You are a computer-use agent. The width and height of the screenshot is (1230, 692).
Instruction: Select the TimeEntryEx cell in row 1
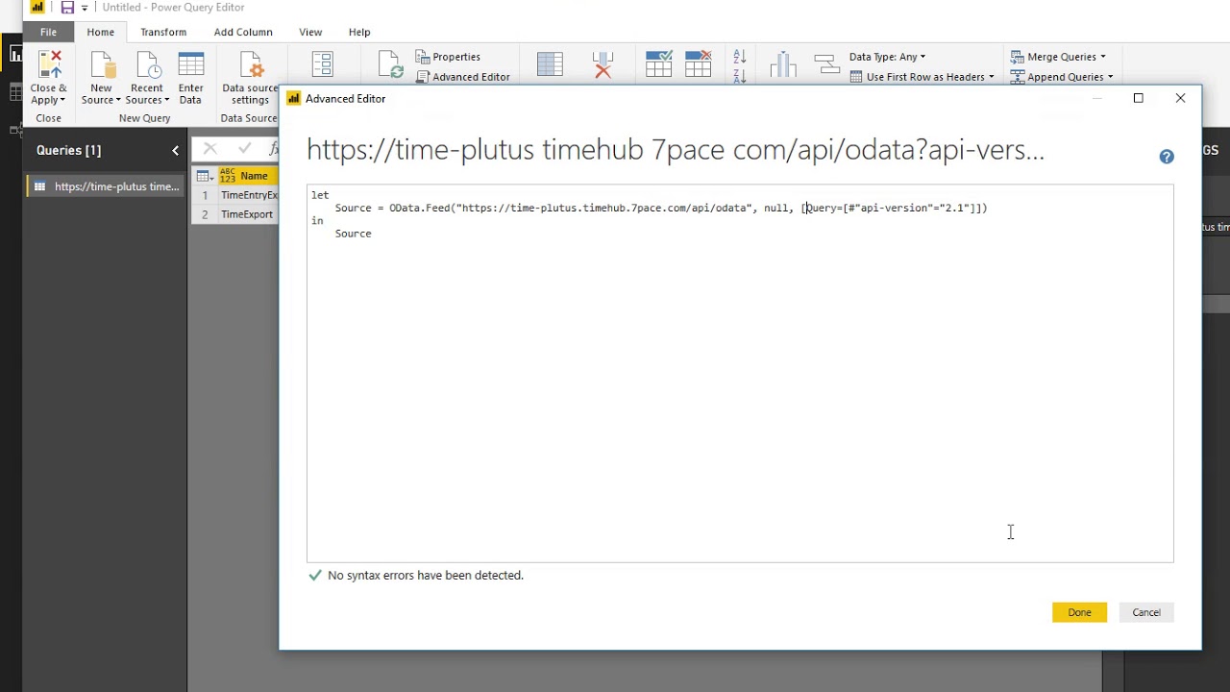point(249,195)
